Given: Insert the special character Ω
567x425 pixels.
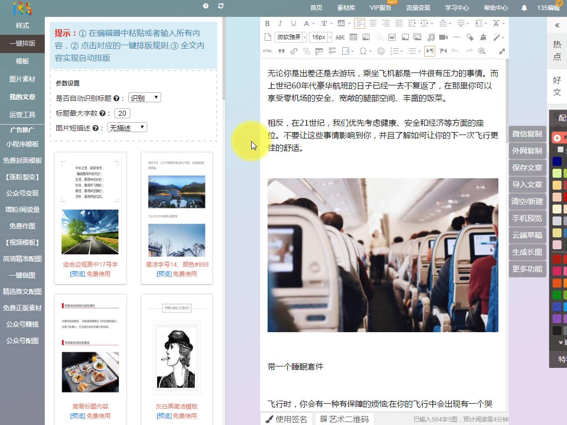Looking at the screenshot, I should click(x=364, y=51).
